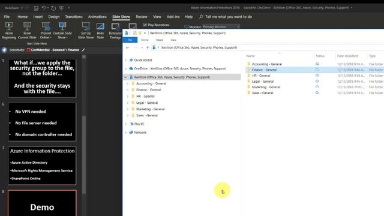Expand Finance - General tree folder
This screenshot has height=216, width=384.
pos(128,90)
